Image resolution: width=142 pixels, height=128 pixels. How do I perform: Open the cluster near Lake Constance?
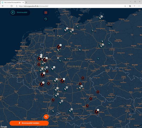pos(70,111)
